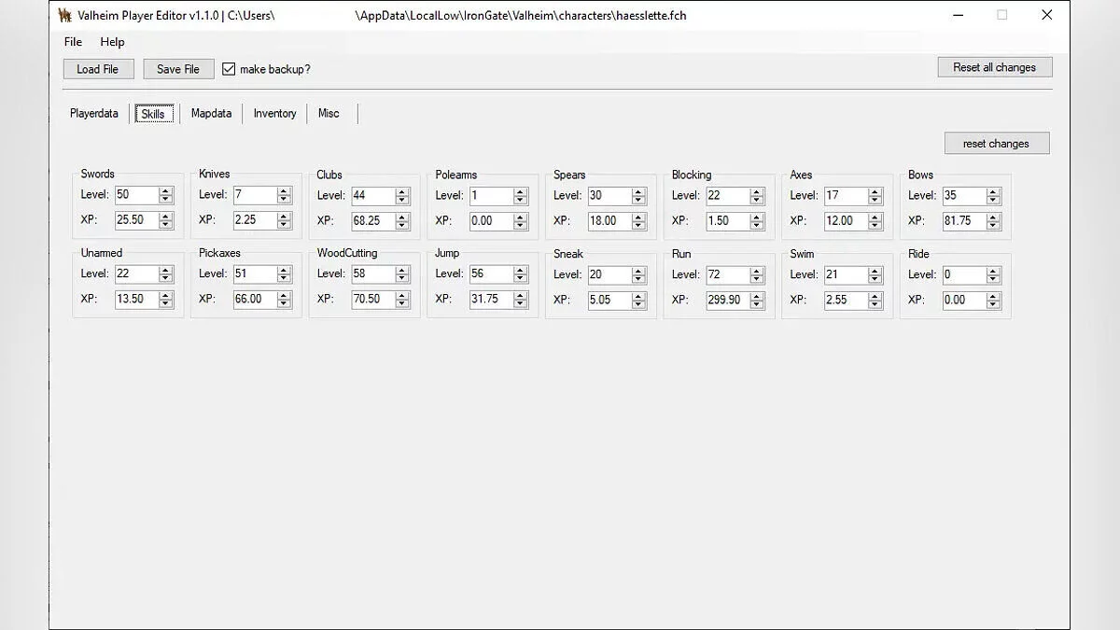Image resolution: width=1120 pixels, height=630 pixels.
Task: Click the Clubs XP input field
Action: pos(372,221)
